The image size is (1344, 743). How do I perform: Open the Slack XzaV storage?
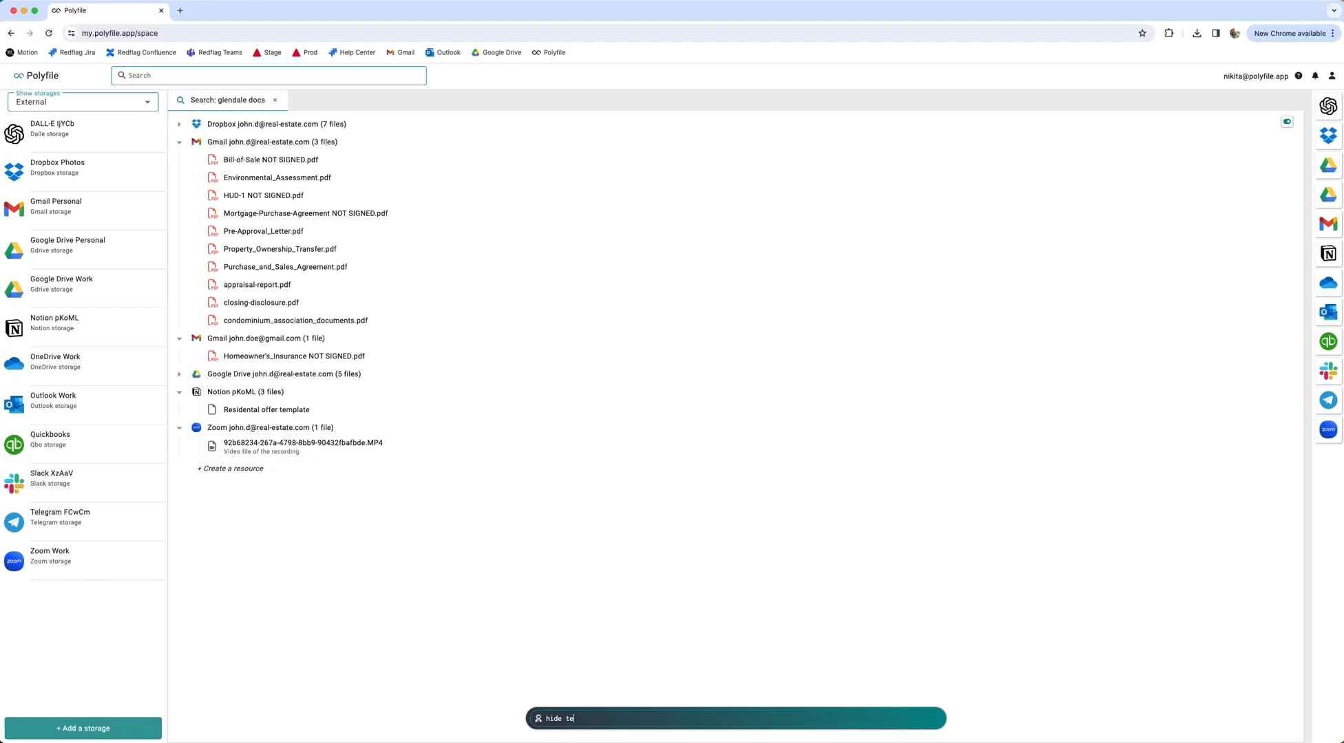[x=83, y=477]
